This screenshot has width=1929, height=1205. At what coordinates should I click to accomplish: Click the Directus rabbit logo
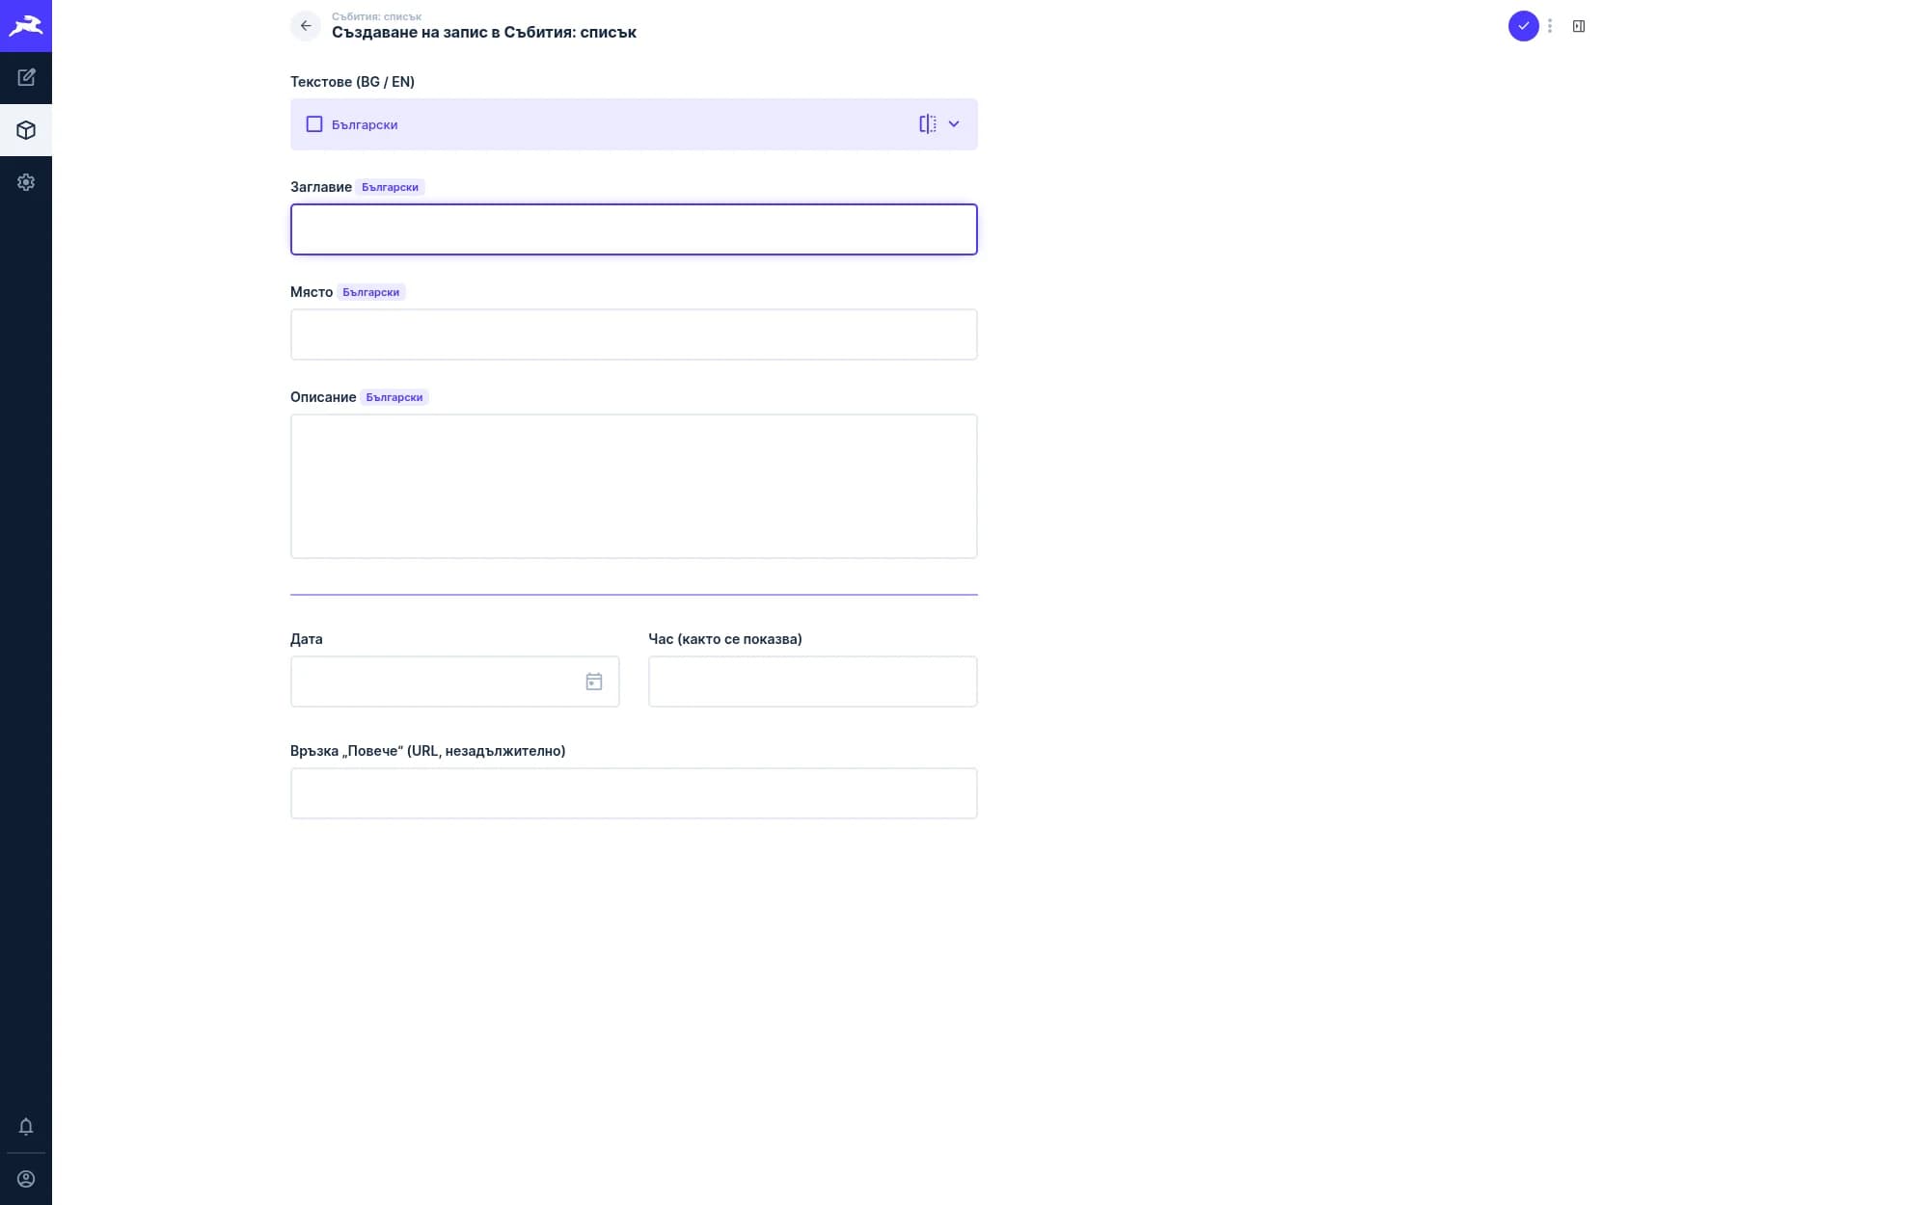click(26, 26)
